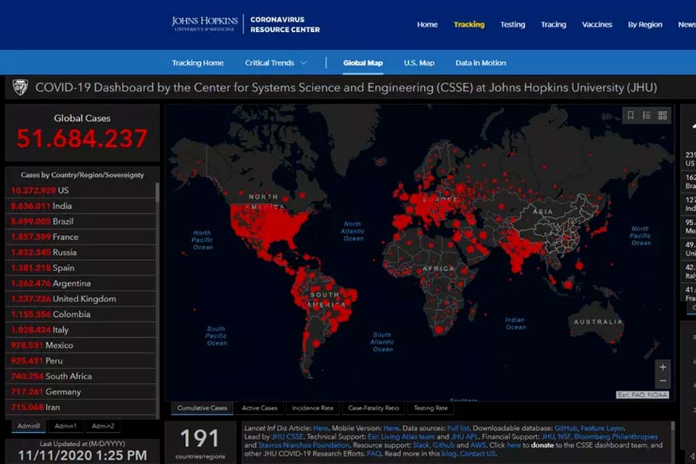Click the JHU shield icon beside dashboard title
696x464 pixels.
tap(20, 88)
